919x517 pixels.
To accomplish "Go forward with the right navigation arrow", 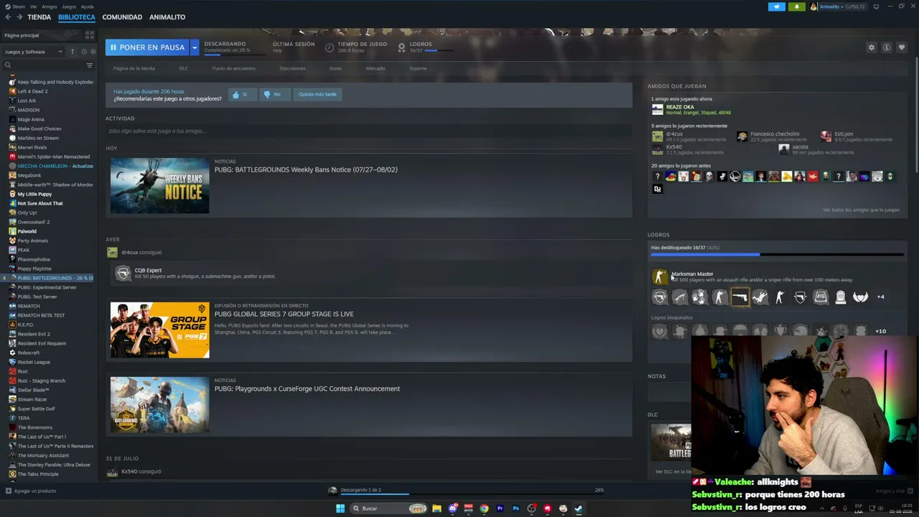I will tap(19, 17).
